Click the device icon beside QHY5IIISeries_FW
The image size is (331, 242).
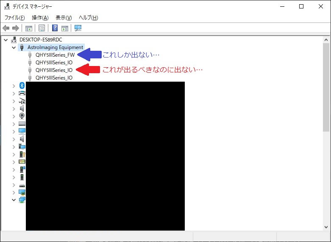tap(30, 55)
